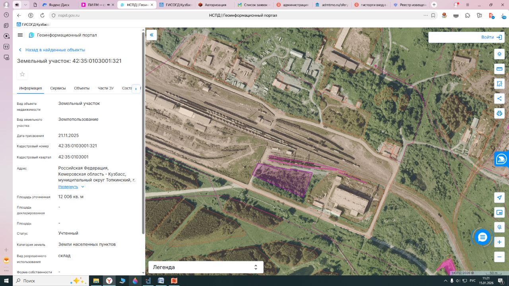Switch to the Информация tab

(x=30, y=88)
